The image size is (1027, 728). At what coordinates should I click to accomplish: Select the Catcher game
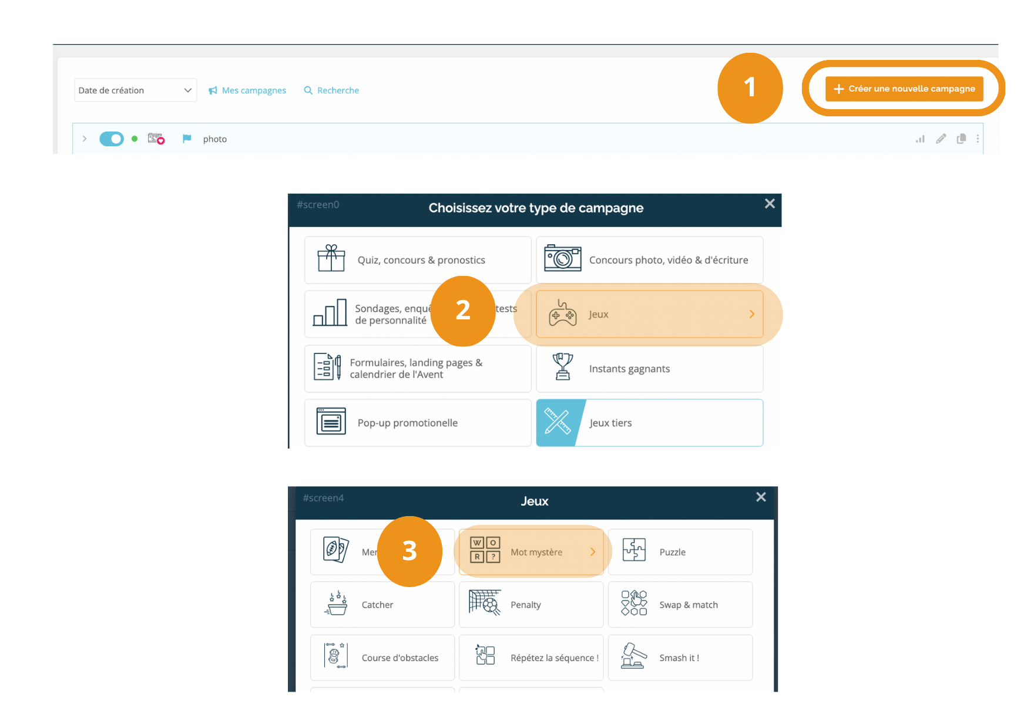(x=382, y=605)
